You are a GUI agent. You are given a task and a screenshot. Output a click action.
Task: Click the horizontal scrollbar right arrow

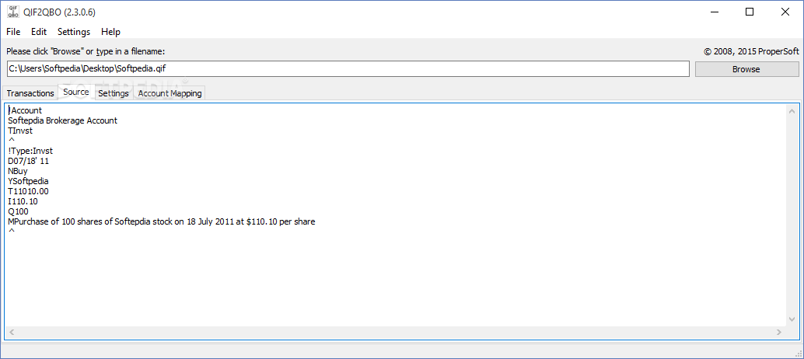tap(779, 333)
